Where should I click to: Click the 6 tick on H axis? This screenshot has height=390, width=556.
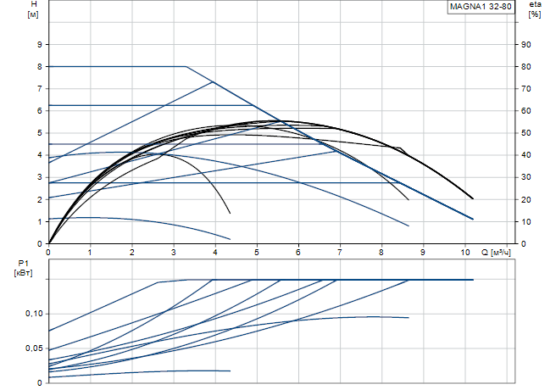coord(40,110)
